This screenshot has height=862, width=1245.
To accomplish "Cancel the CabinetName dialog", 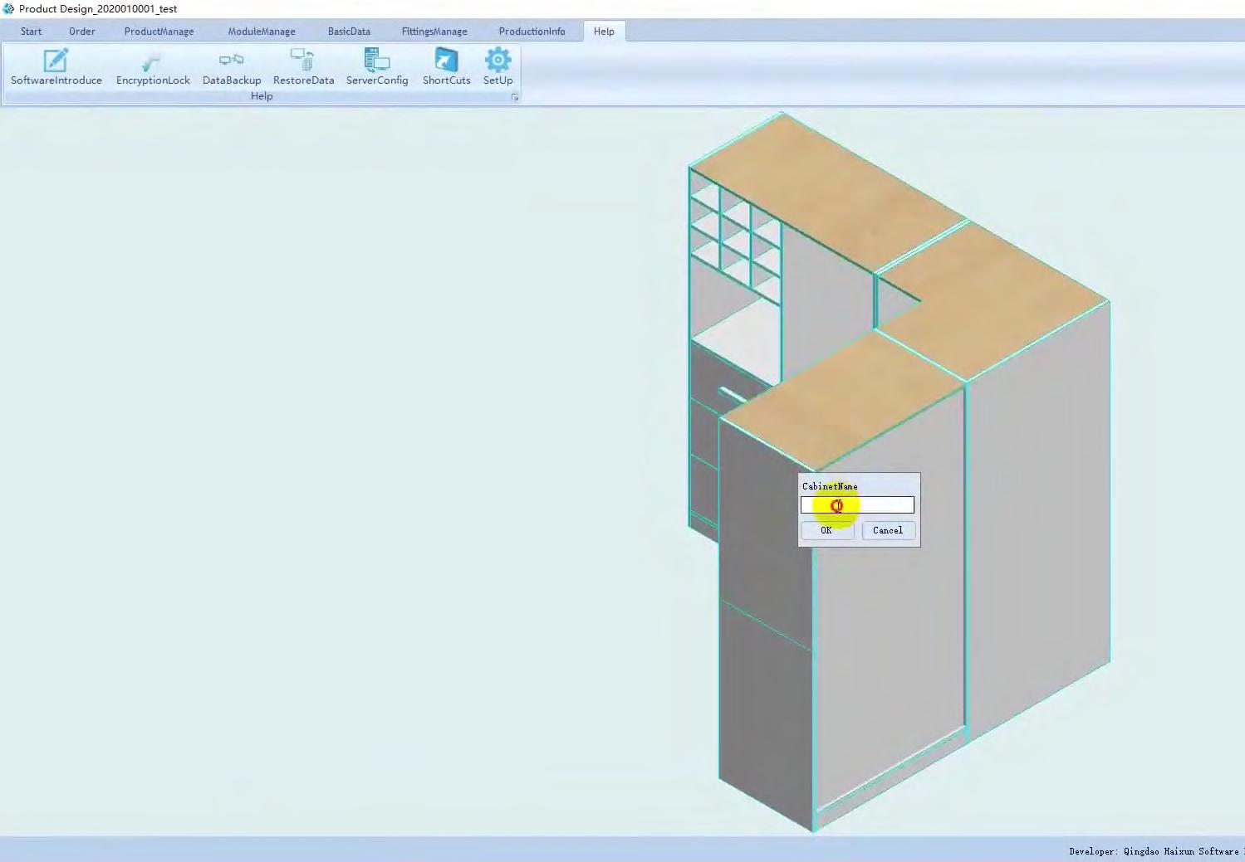I will pyautogui.click(x=888, y=531).
